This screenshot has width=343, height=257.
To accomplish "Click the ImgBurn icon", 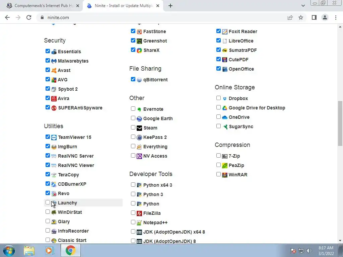I will 54,147.
